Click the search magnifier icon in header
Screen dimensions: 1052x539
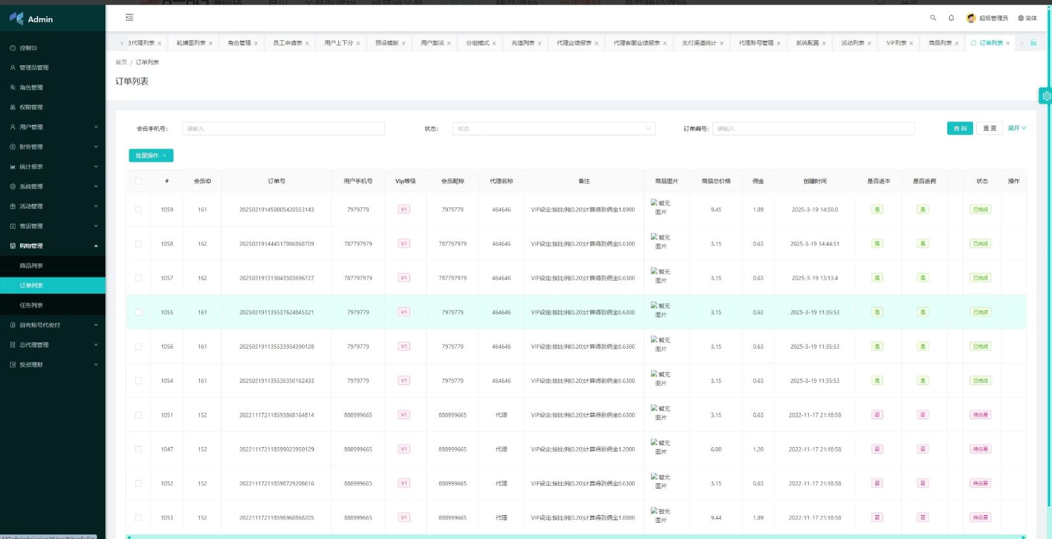[933, 18]
